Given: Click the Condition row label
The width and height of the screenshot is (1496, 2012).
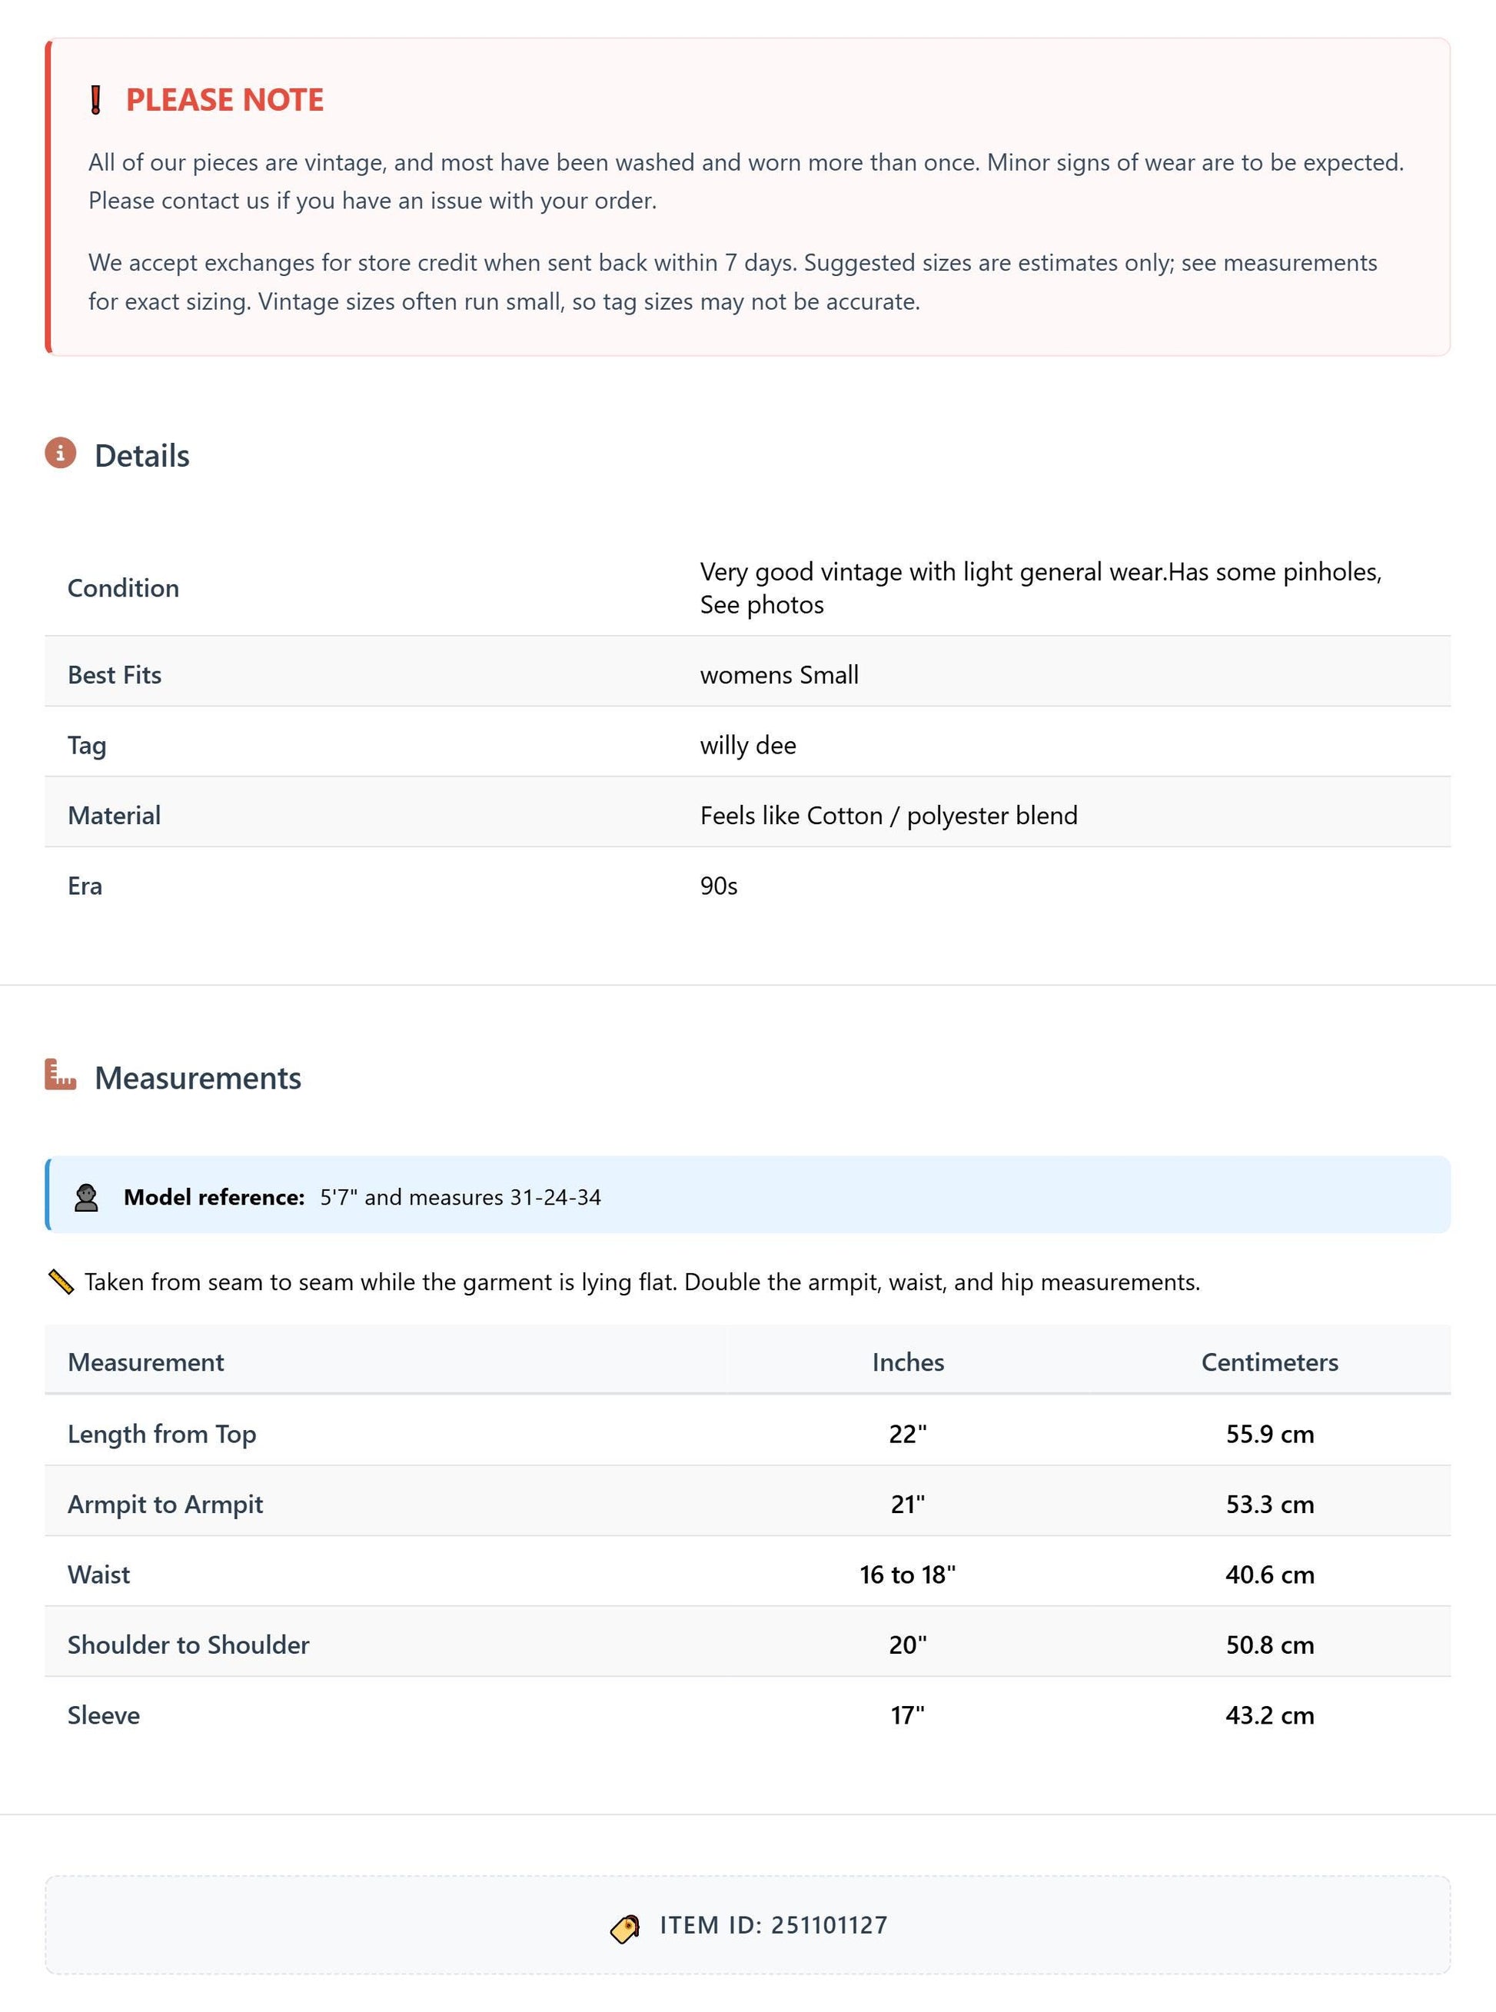Looking at the screenshot, I should coord(123,587).
